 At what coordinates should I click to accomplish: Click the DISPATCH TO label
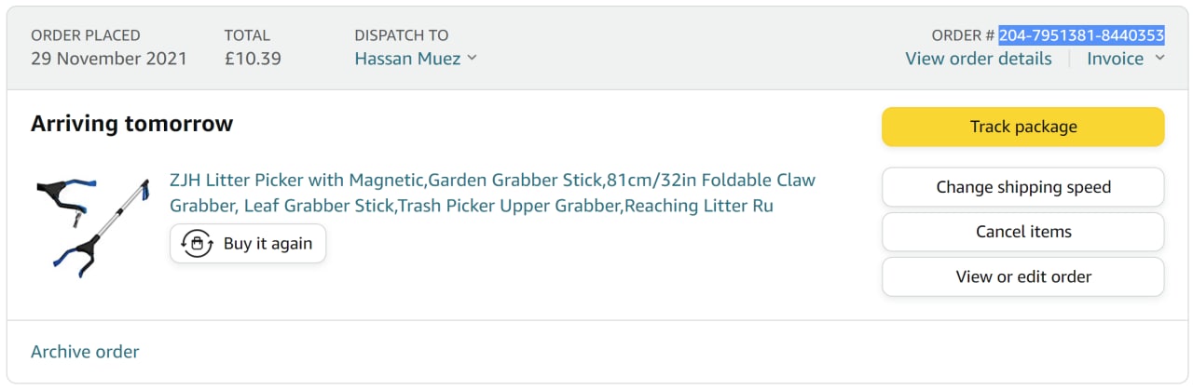401,35
